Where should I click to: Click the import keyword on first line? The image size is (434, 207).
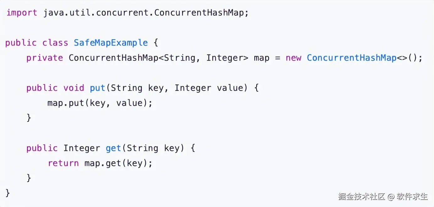[x=22, y=13]
